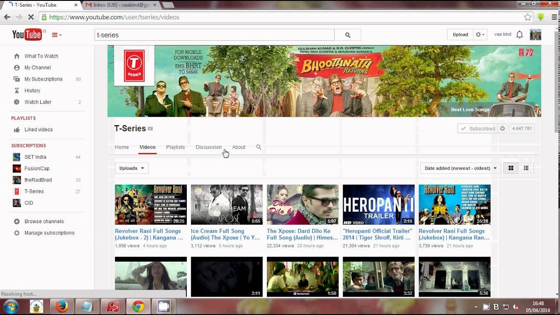
Task: Switch to the Playlists tab
Action: (x=175, y=147)
